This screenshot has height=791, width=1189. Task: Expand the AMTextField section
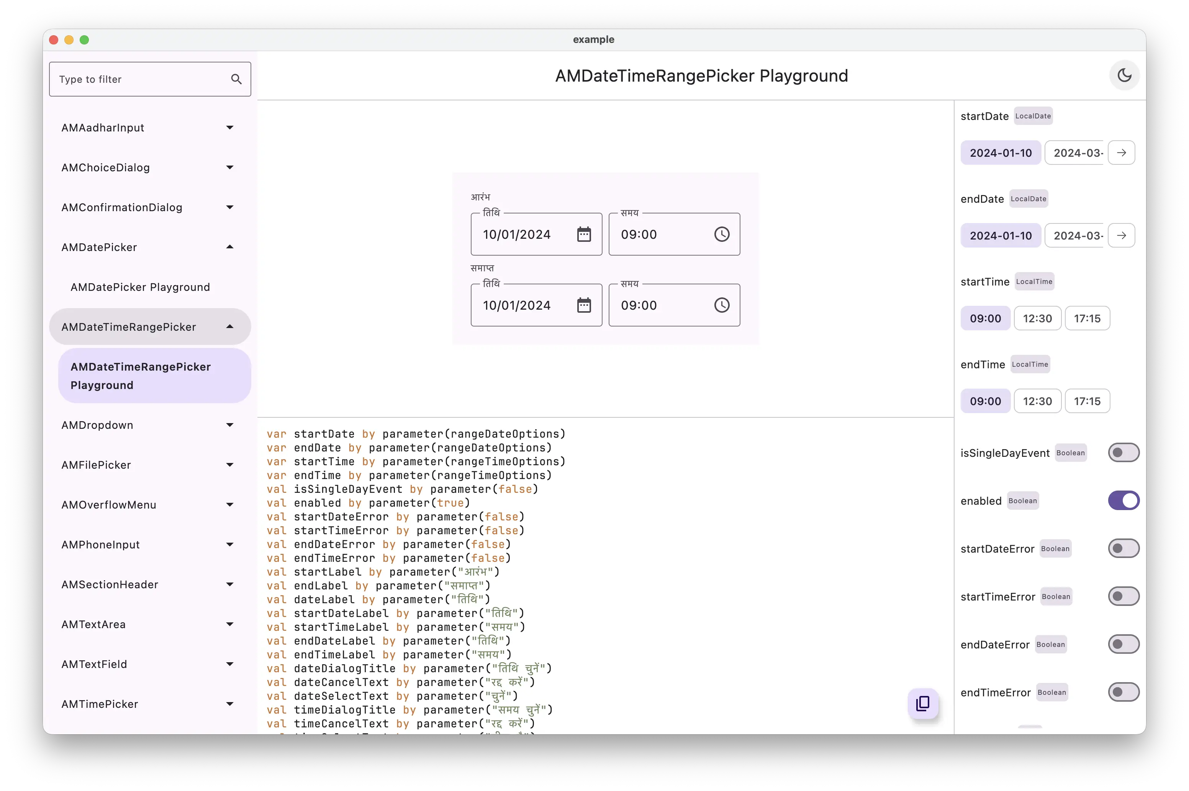click(x=150, y=665)
